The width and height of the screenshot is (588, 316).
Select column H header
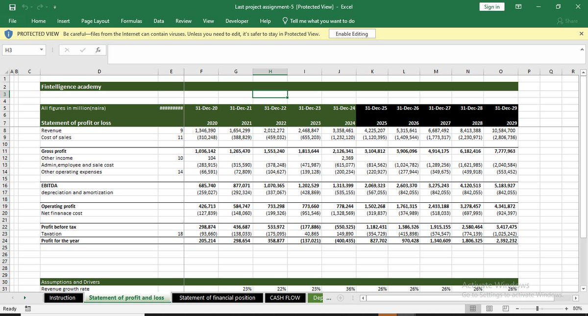[270, 72]
